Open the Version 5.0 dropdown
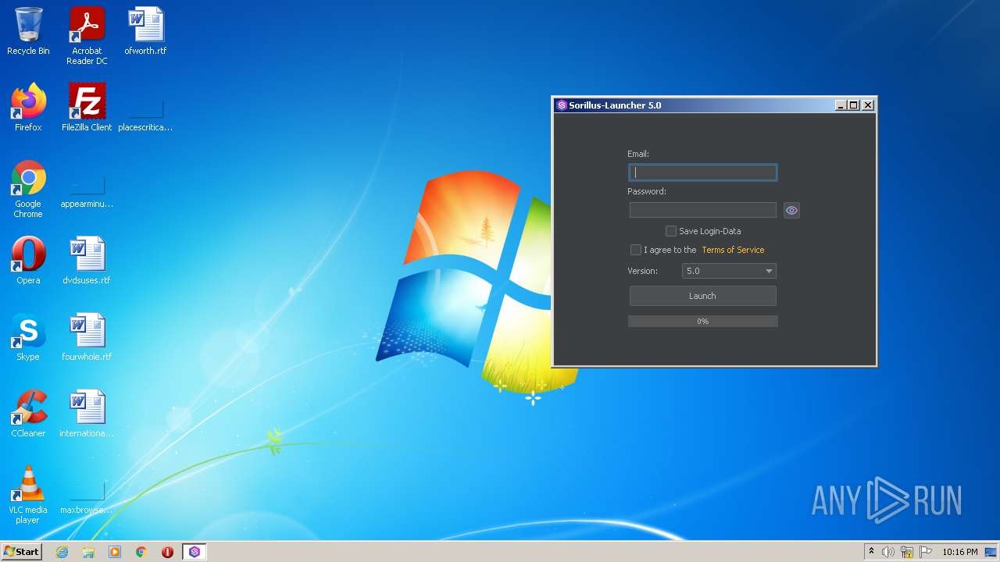The width and height of the screenshot is (1000, 562). click(x=729, y=271)
